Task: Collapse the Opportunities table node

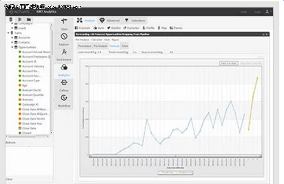Action: point(12,47)
